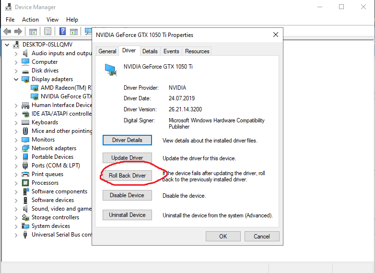Select the System devices tree row text
Viewport: 375px width, 273px height.
tap(51, 226)
